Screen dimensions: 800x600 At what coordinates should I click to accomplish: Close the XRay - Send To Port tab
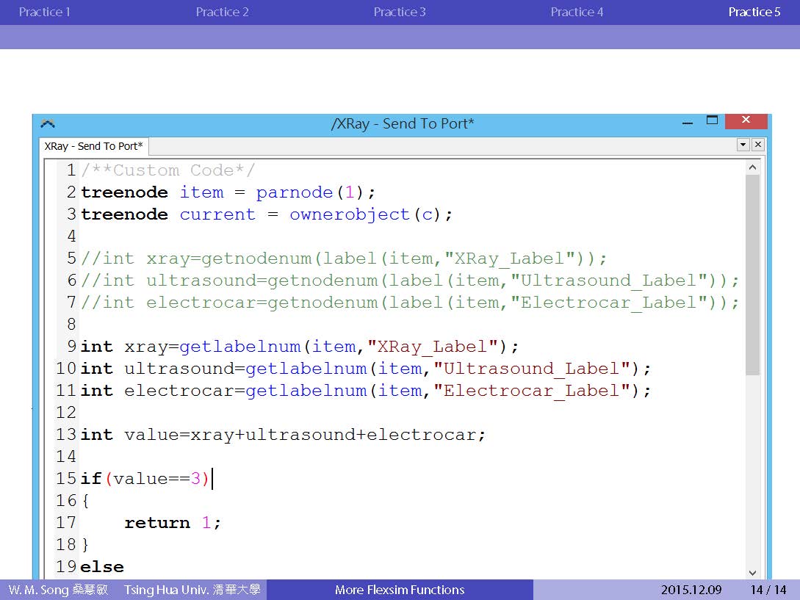(x=758, y=145)
